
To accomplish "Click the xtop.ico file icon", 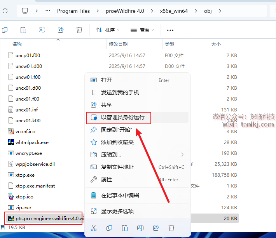I will pyautogui.click(x=11, y=196).
